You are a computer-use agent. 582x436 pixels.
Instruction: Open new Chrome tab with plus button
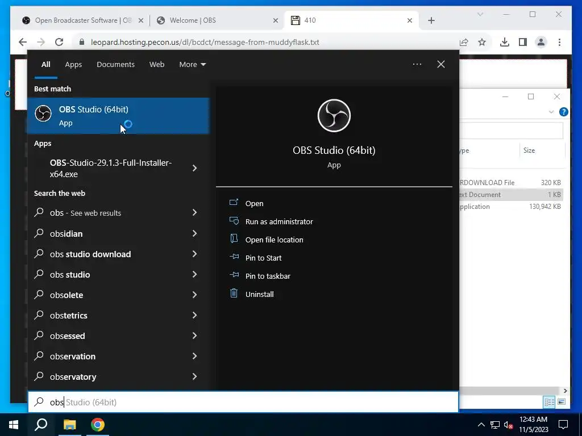click(x=431, y=20)
